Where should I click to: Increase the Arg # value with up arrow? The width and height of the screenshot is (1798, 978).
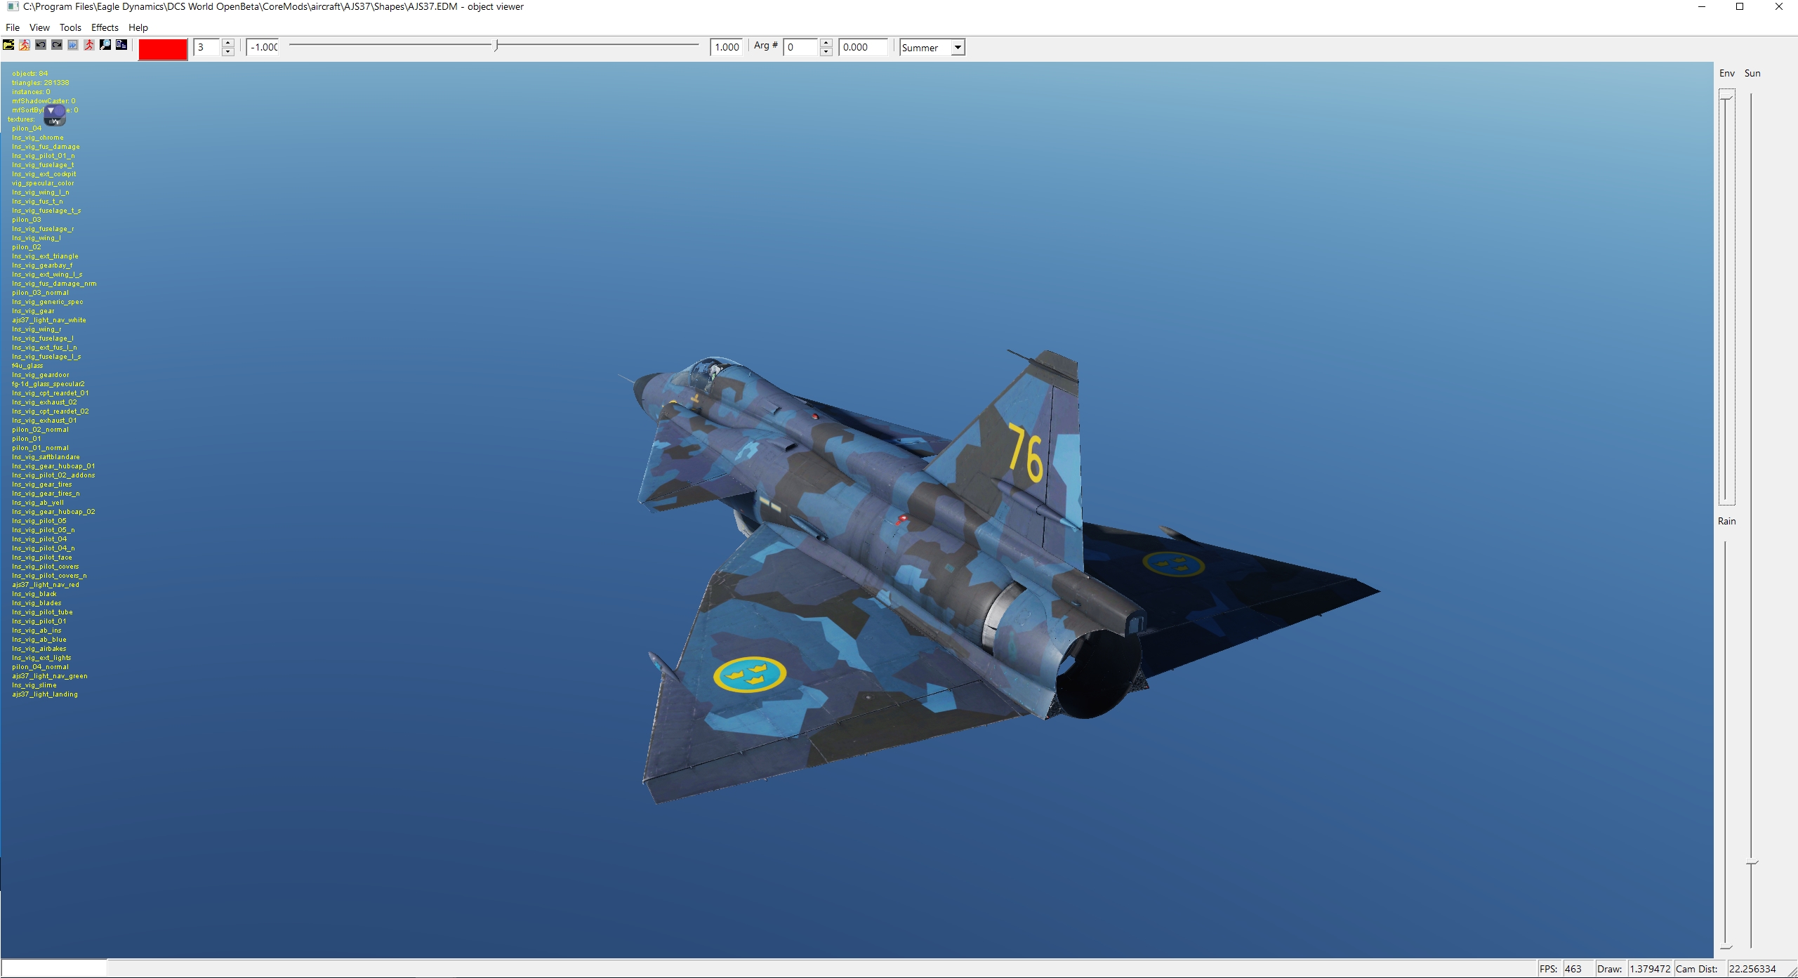tap(826, 43)
